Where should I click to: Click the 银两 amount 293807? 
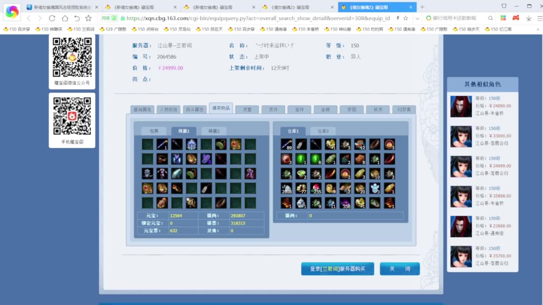point(238,216)
